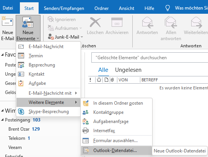Image resolution: width=208 pixels, height=157 pixels.
Task: Choose 'In diesem Ordner posten'
Action: 117,103
